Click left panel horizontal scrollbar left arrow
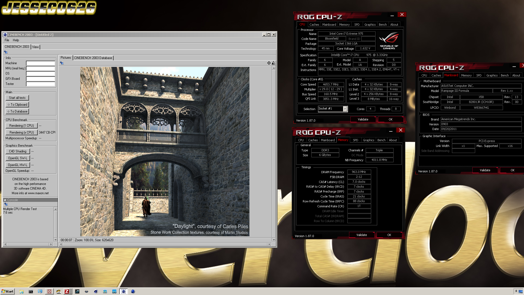Viewport: 524px width, 295px height. coord(5,244)
